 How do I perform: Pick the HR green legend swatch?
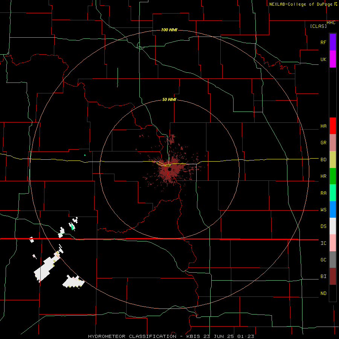point(333,176)
